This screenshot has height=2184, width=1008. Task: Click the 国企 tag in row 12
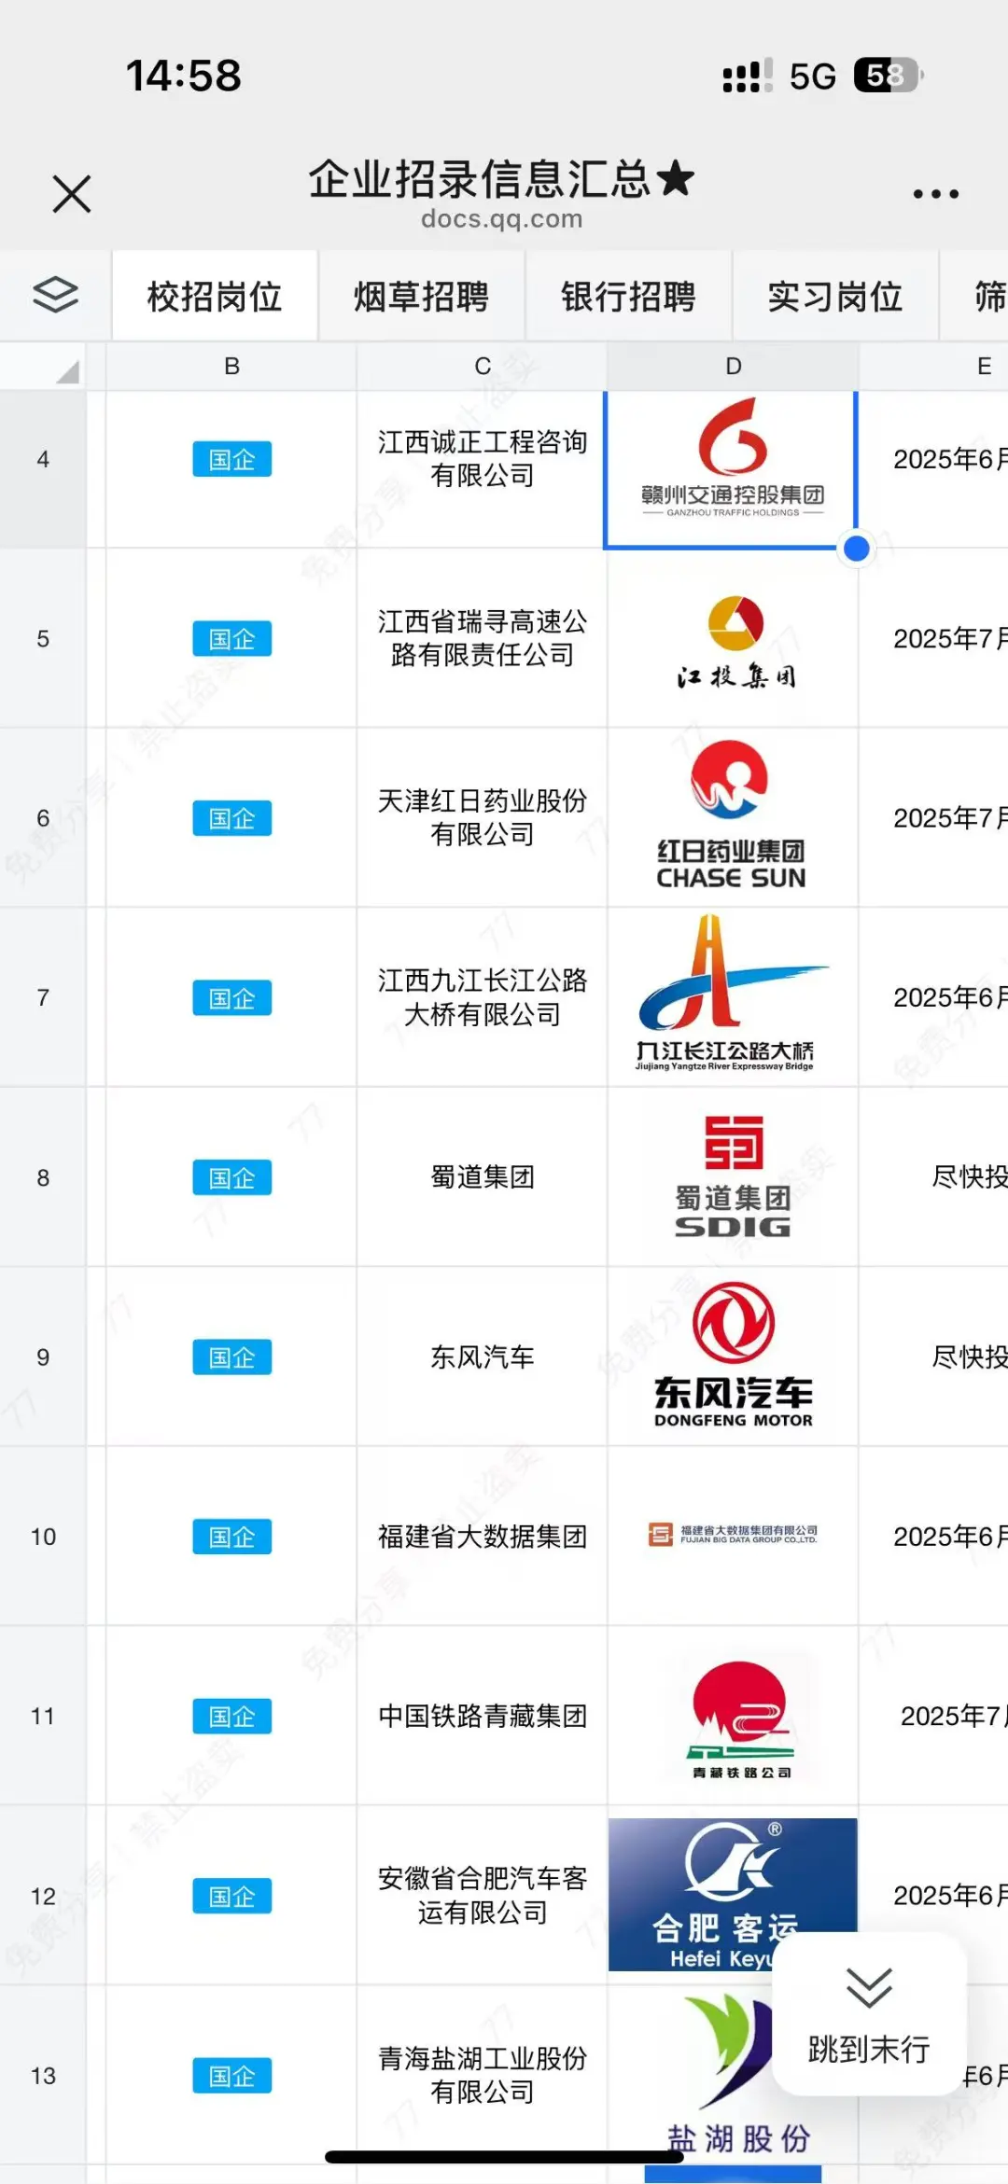231,1896
